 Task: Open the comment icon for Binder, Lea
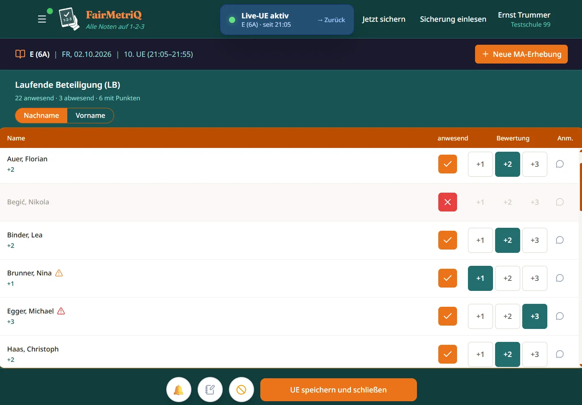pyautogui.click(x=560, y=240)
